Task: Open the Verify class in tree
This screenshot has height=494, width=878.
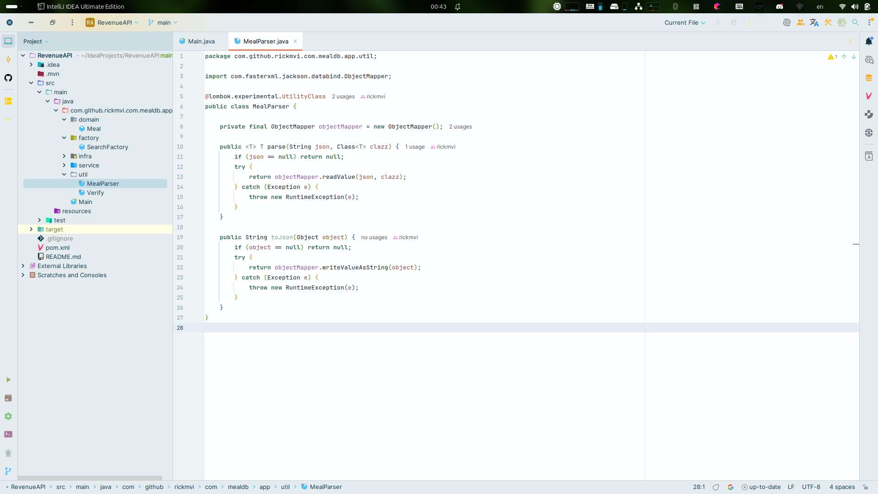Action: click(95, 193)
